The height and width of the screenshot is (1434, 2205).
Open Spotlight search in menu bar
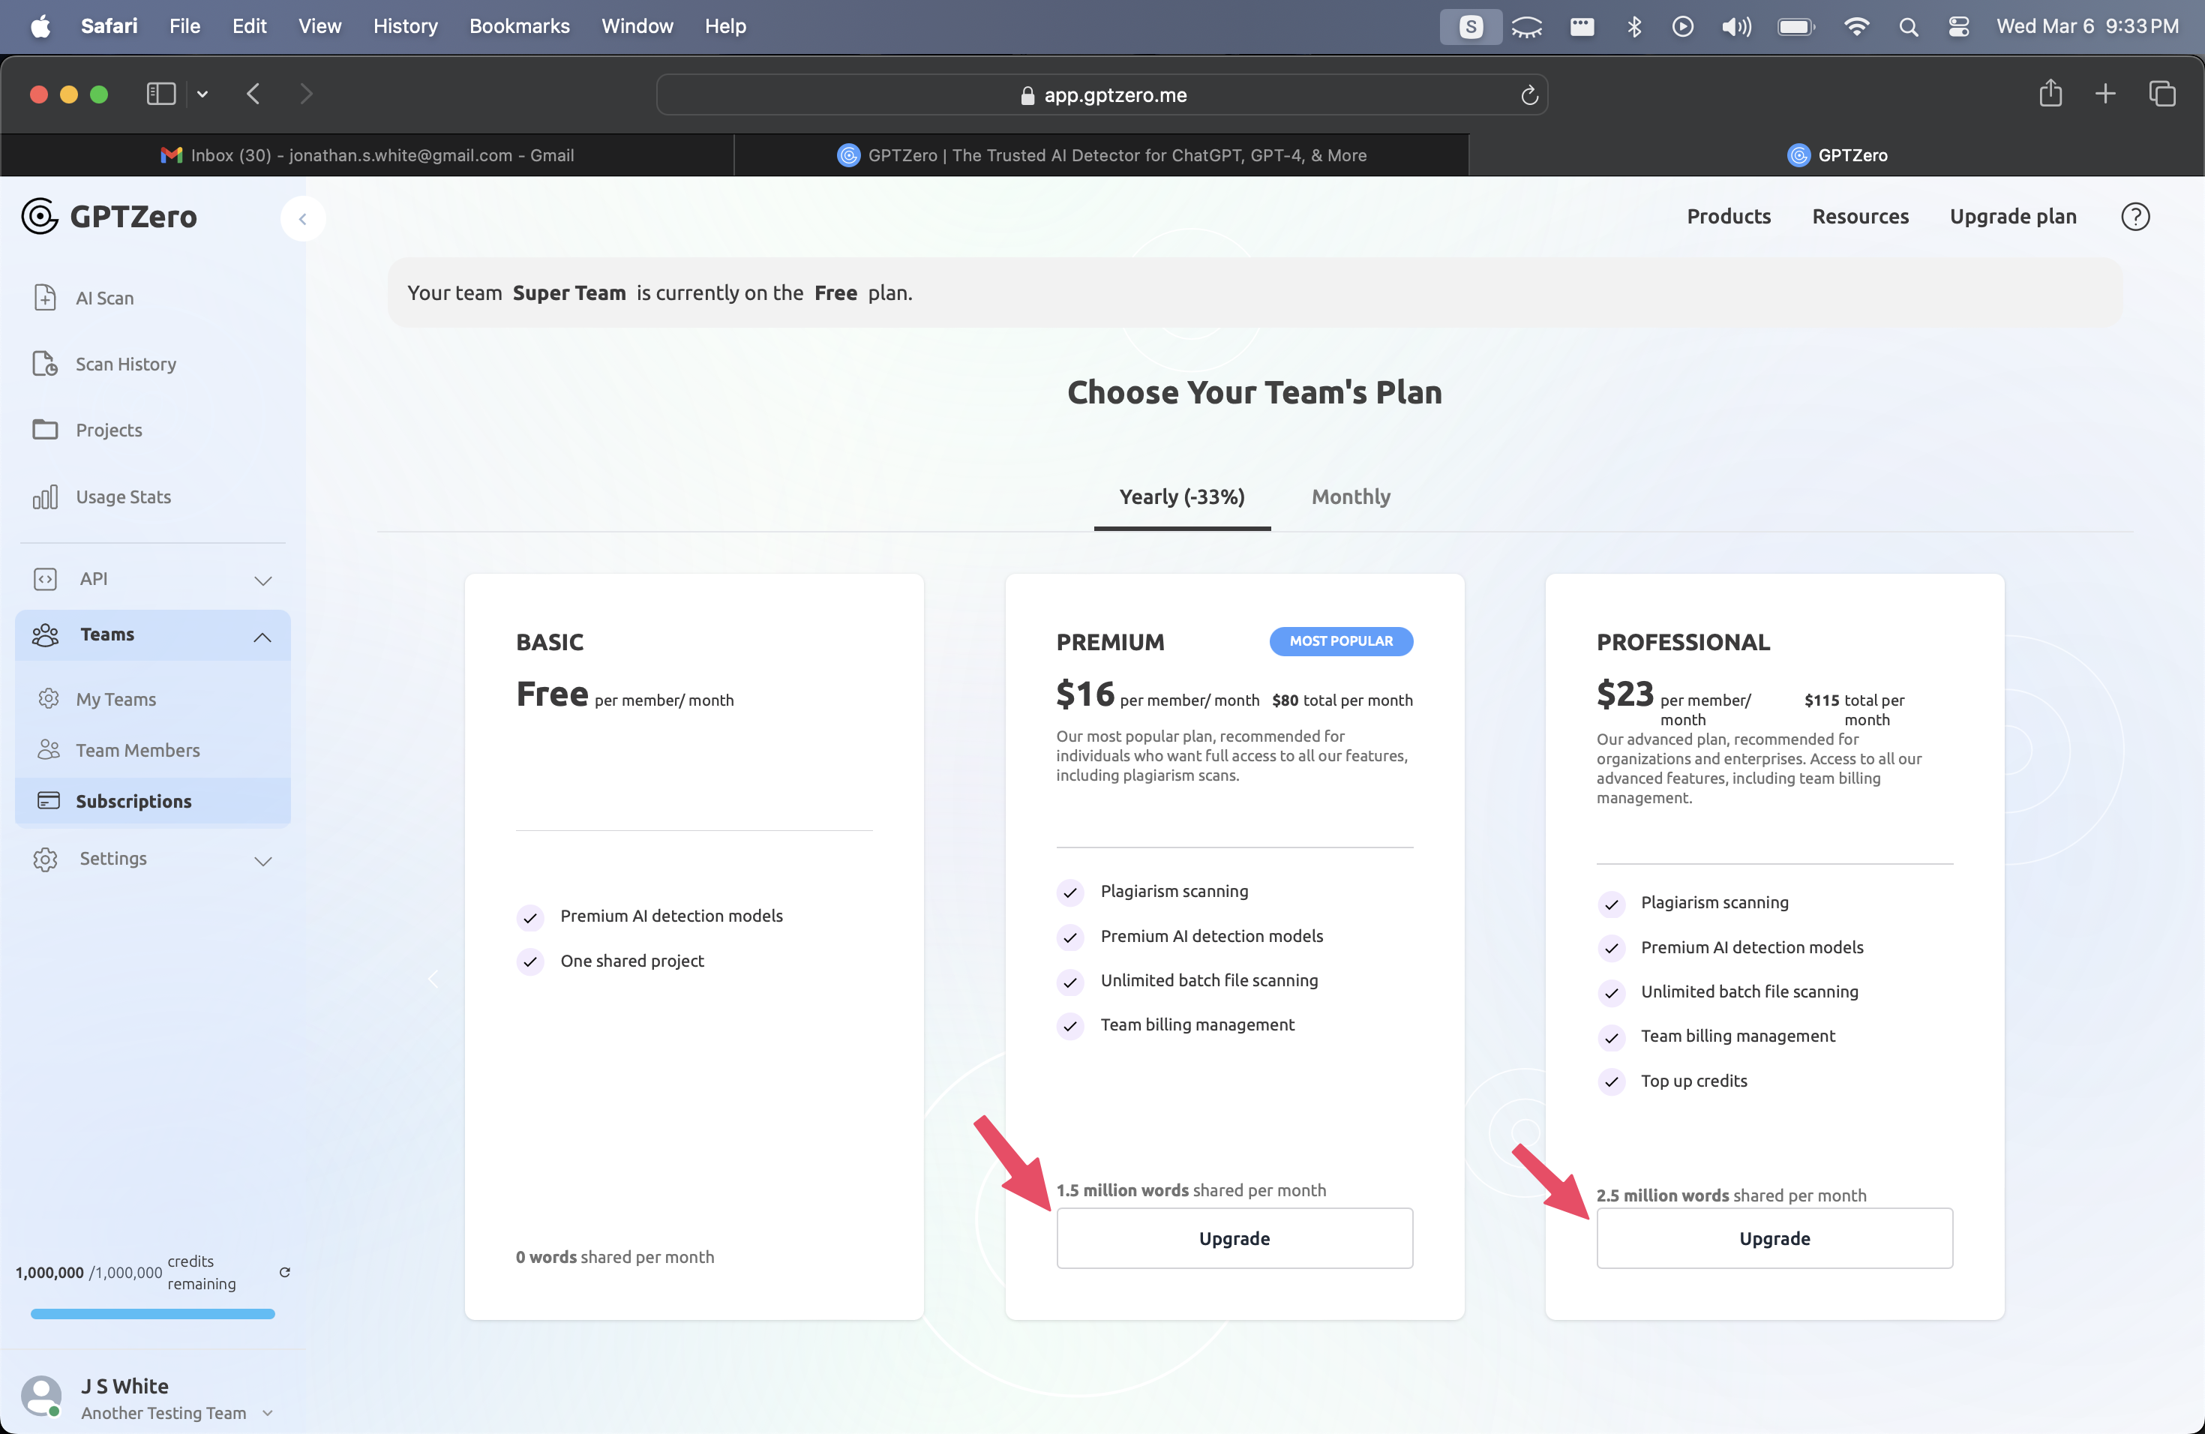1907,27
